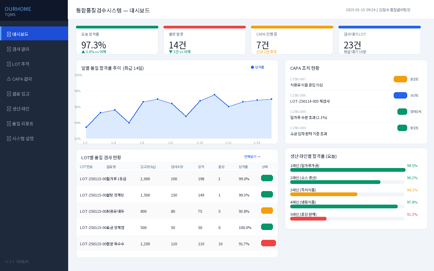Screen dimensions: 434x271
Task: Select 생산 라인 in the sidebar
Action: pyautogui.click(x=34, y=109)
